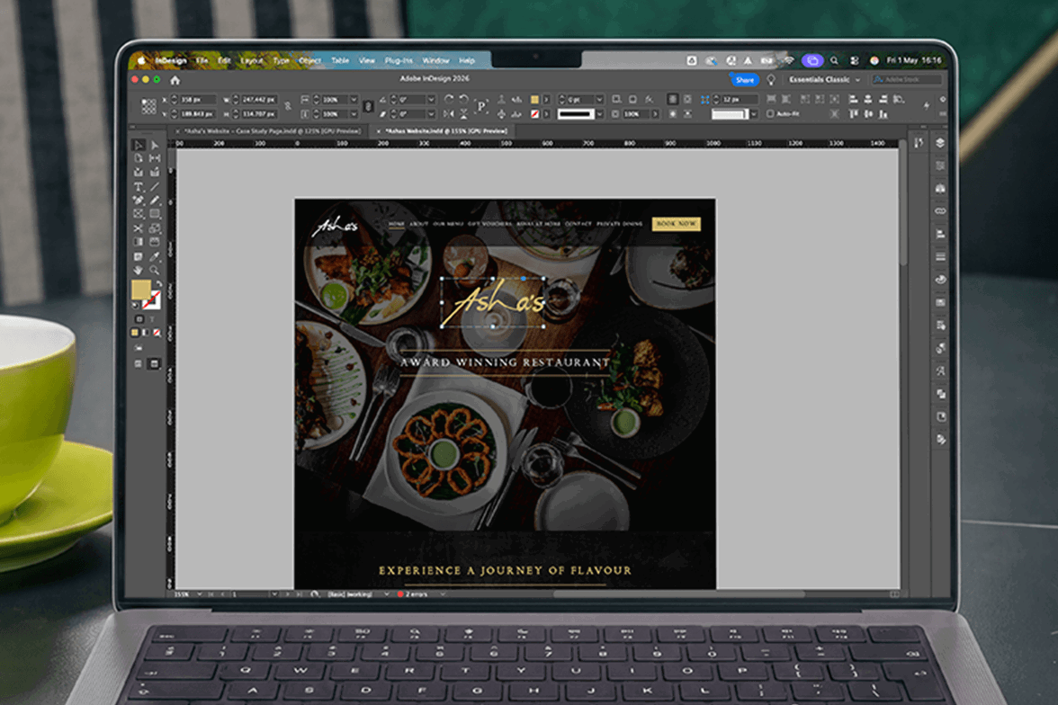Viewport: 1058px width, 705px height.
Task: Select the Page tool
Action: [139, 158]
